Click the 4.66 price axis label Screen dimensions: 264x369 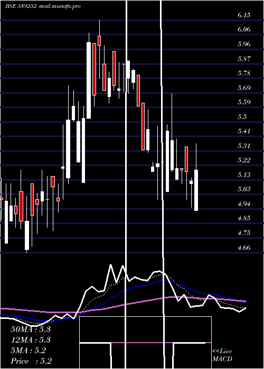point(244,248)
